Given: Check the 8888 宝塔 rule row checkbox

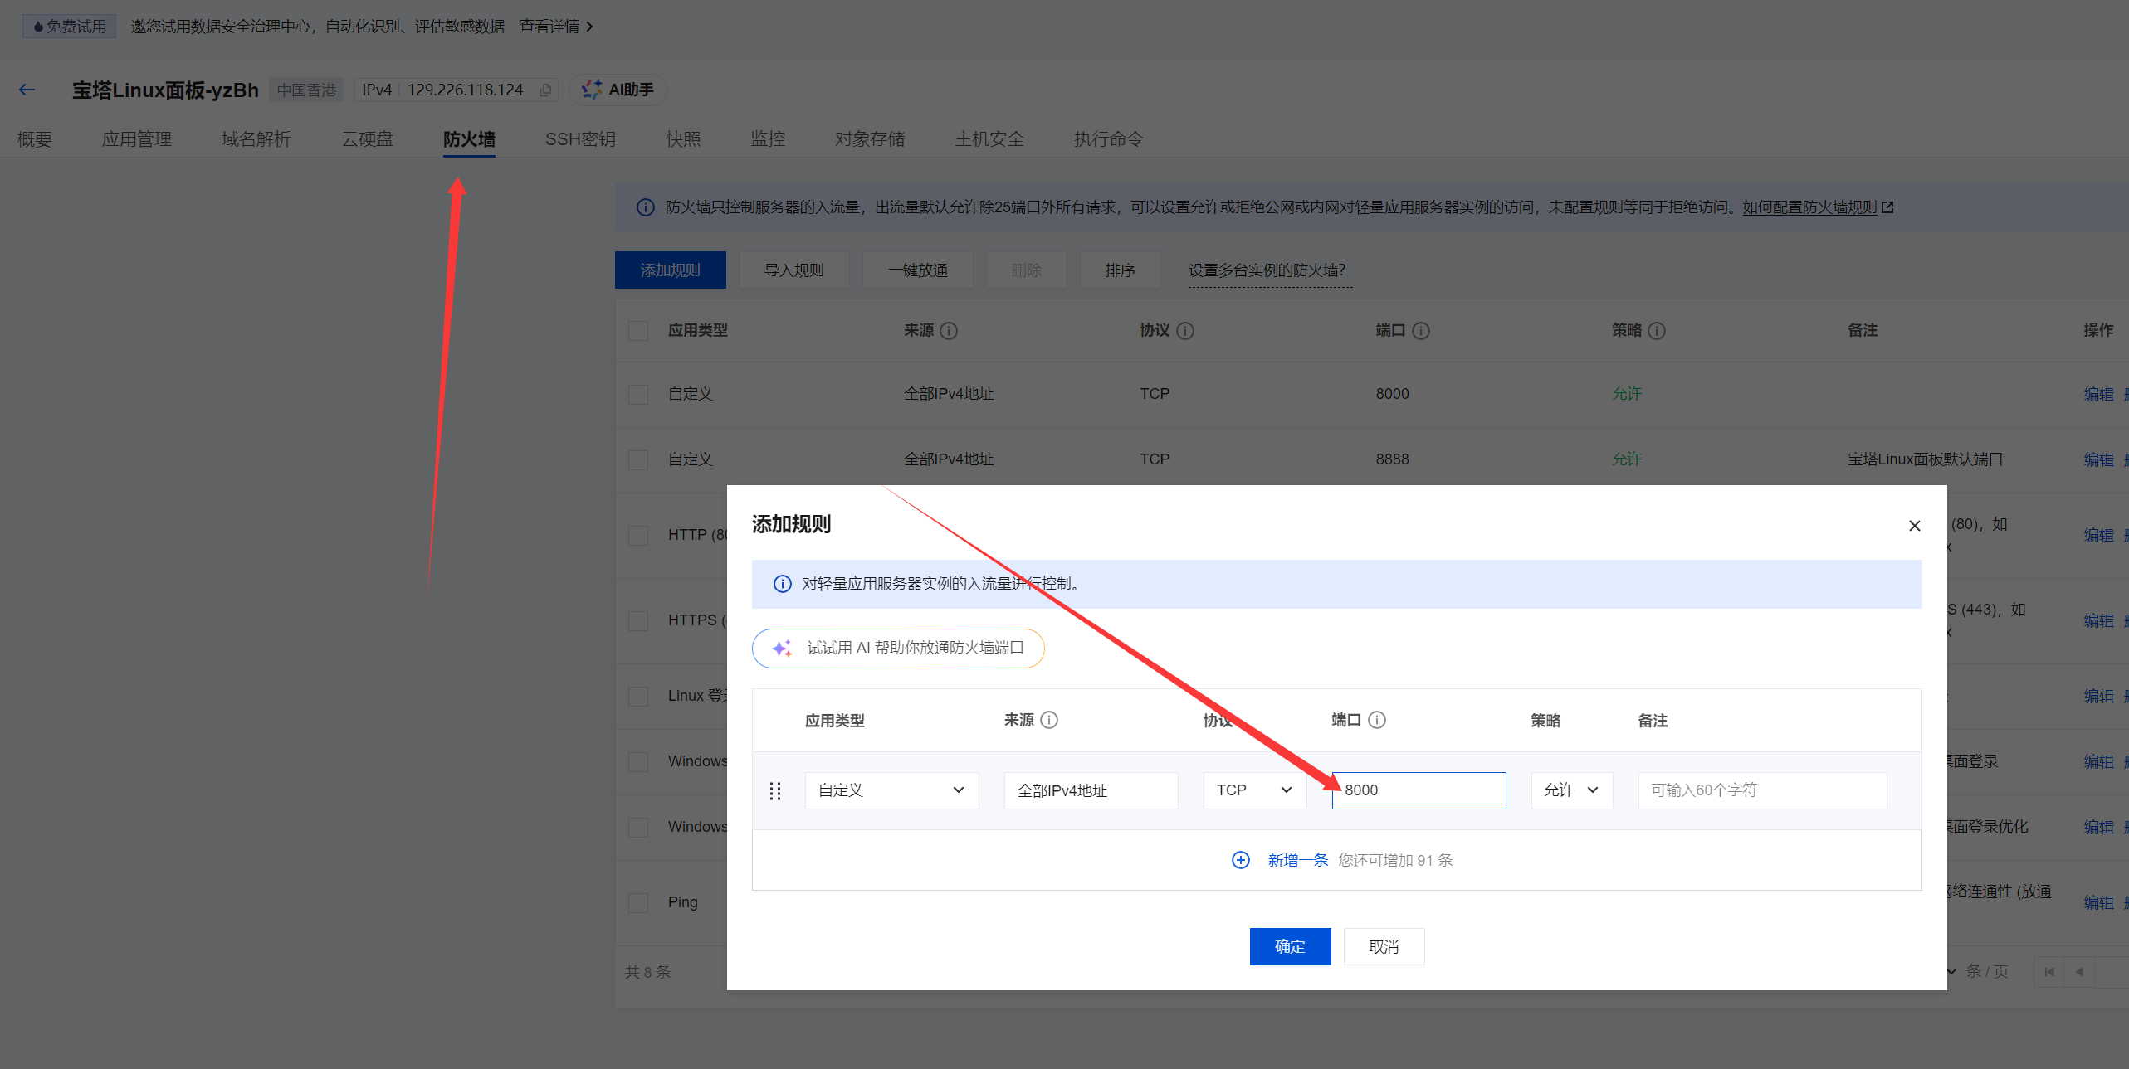Looking at the screenshot, I should pyautogui.click(x=638, y=459).
